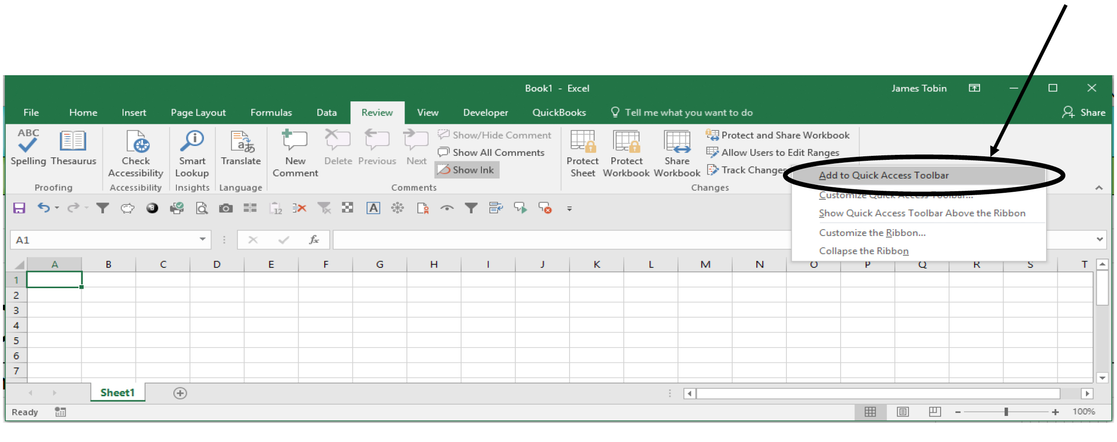Click Share Workbook
The width and height of the screenshot is (1117, 442).
677,153
